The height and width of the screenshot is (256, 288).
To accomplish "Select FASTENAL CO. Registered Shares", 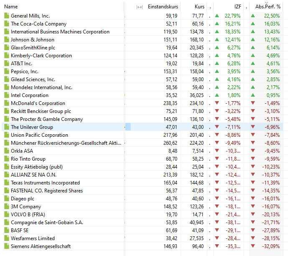I will pos(143,190).
